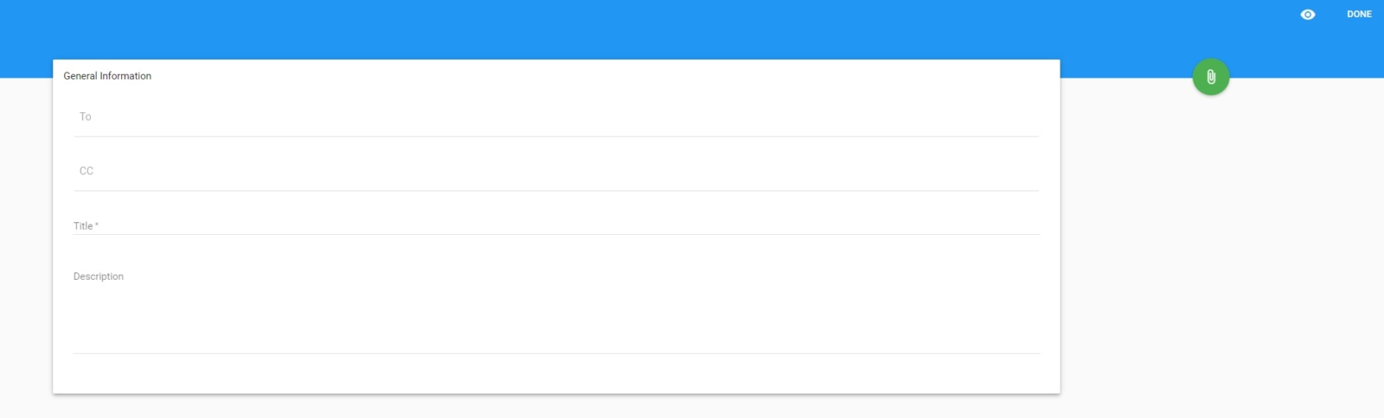Click the CC placeholder label
This screenshot has width=1384, height=418.
coord(86,171)
